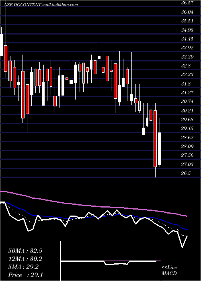
Task: Select the 31.27 price axis label
Action: (187, 93)
